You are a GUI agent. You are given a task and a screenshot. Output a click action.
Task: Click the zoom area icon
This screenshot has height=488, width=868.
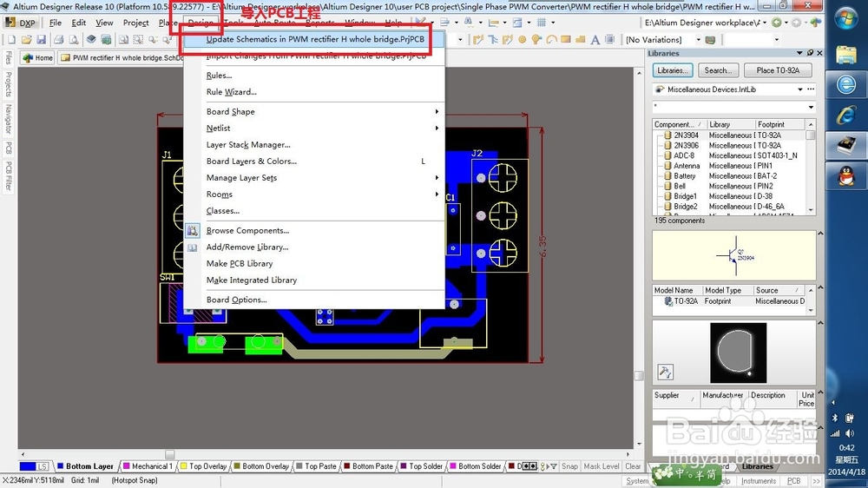coord(138,40)
